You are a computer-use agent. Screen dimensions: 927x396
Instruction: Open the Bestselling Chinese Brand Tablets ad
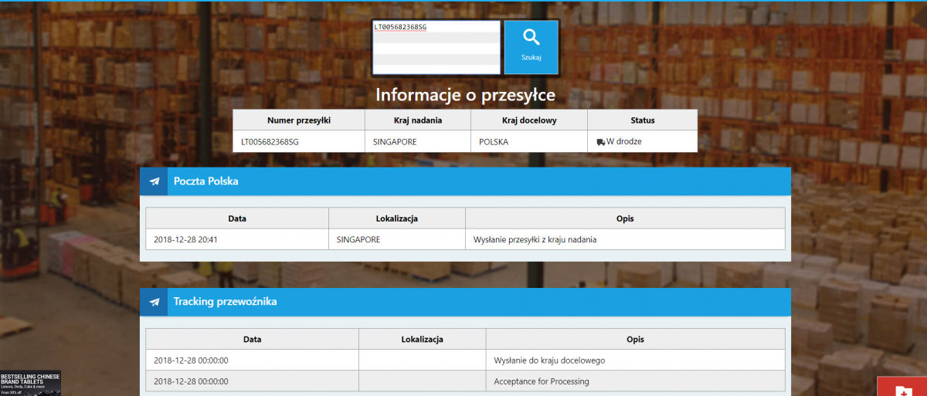pyautogui.click(x=30, y=384)
